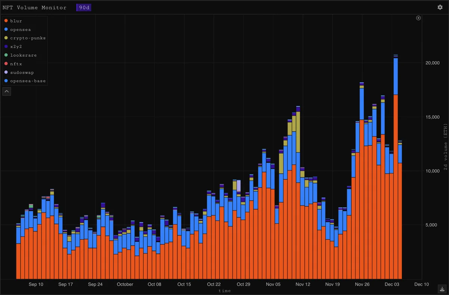The height and width of the screenshot is (295, 449).
Task: Click the download icon at bottom right
Action: point(442,289)
